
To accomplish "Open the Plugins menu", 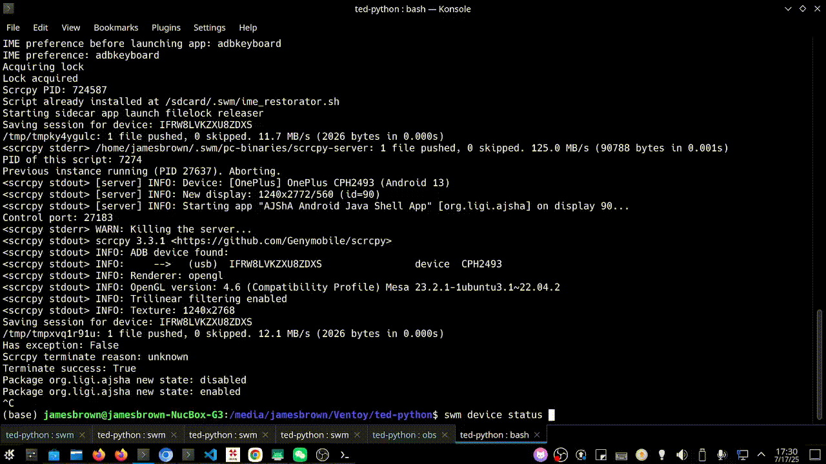I will 166,28.
